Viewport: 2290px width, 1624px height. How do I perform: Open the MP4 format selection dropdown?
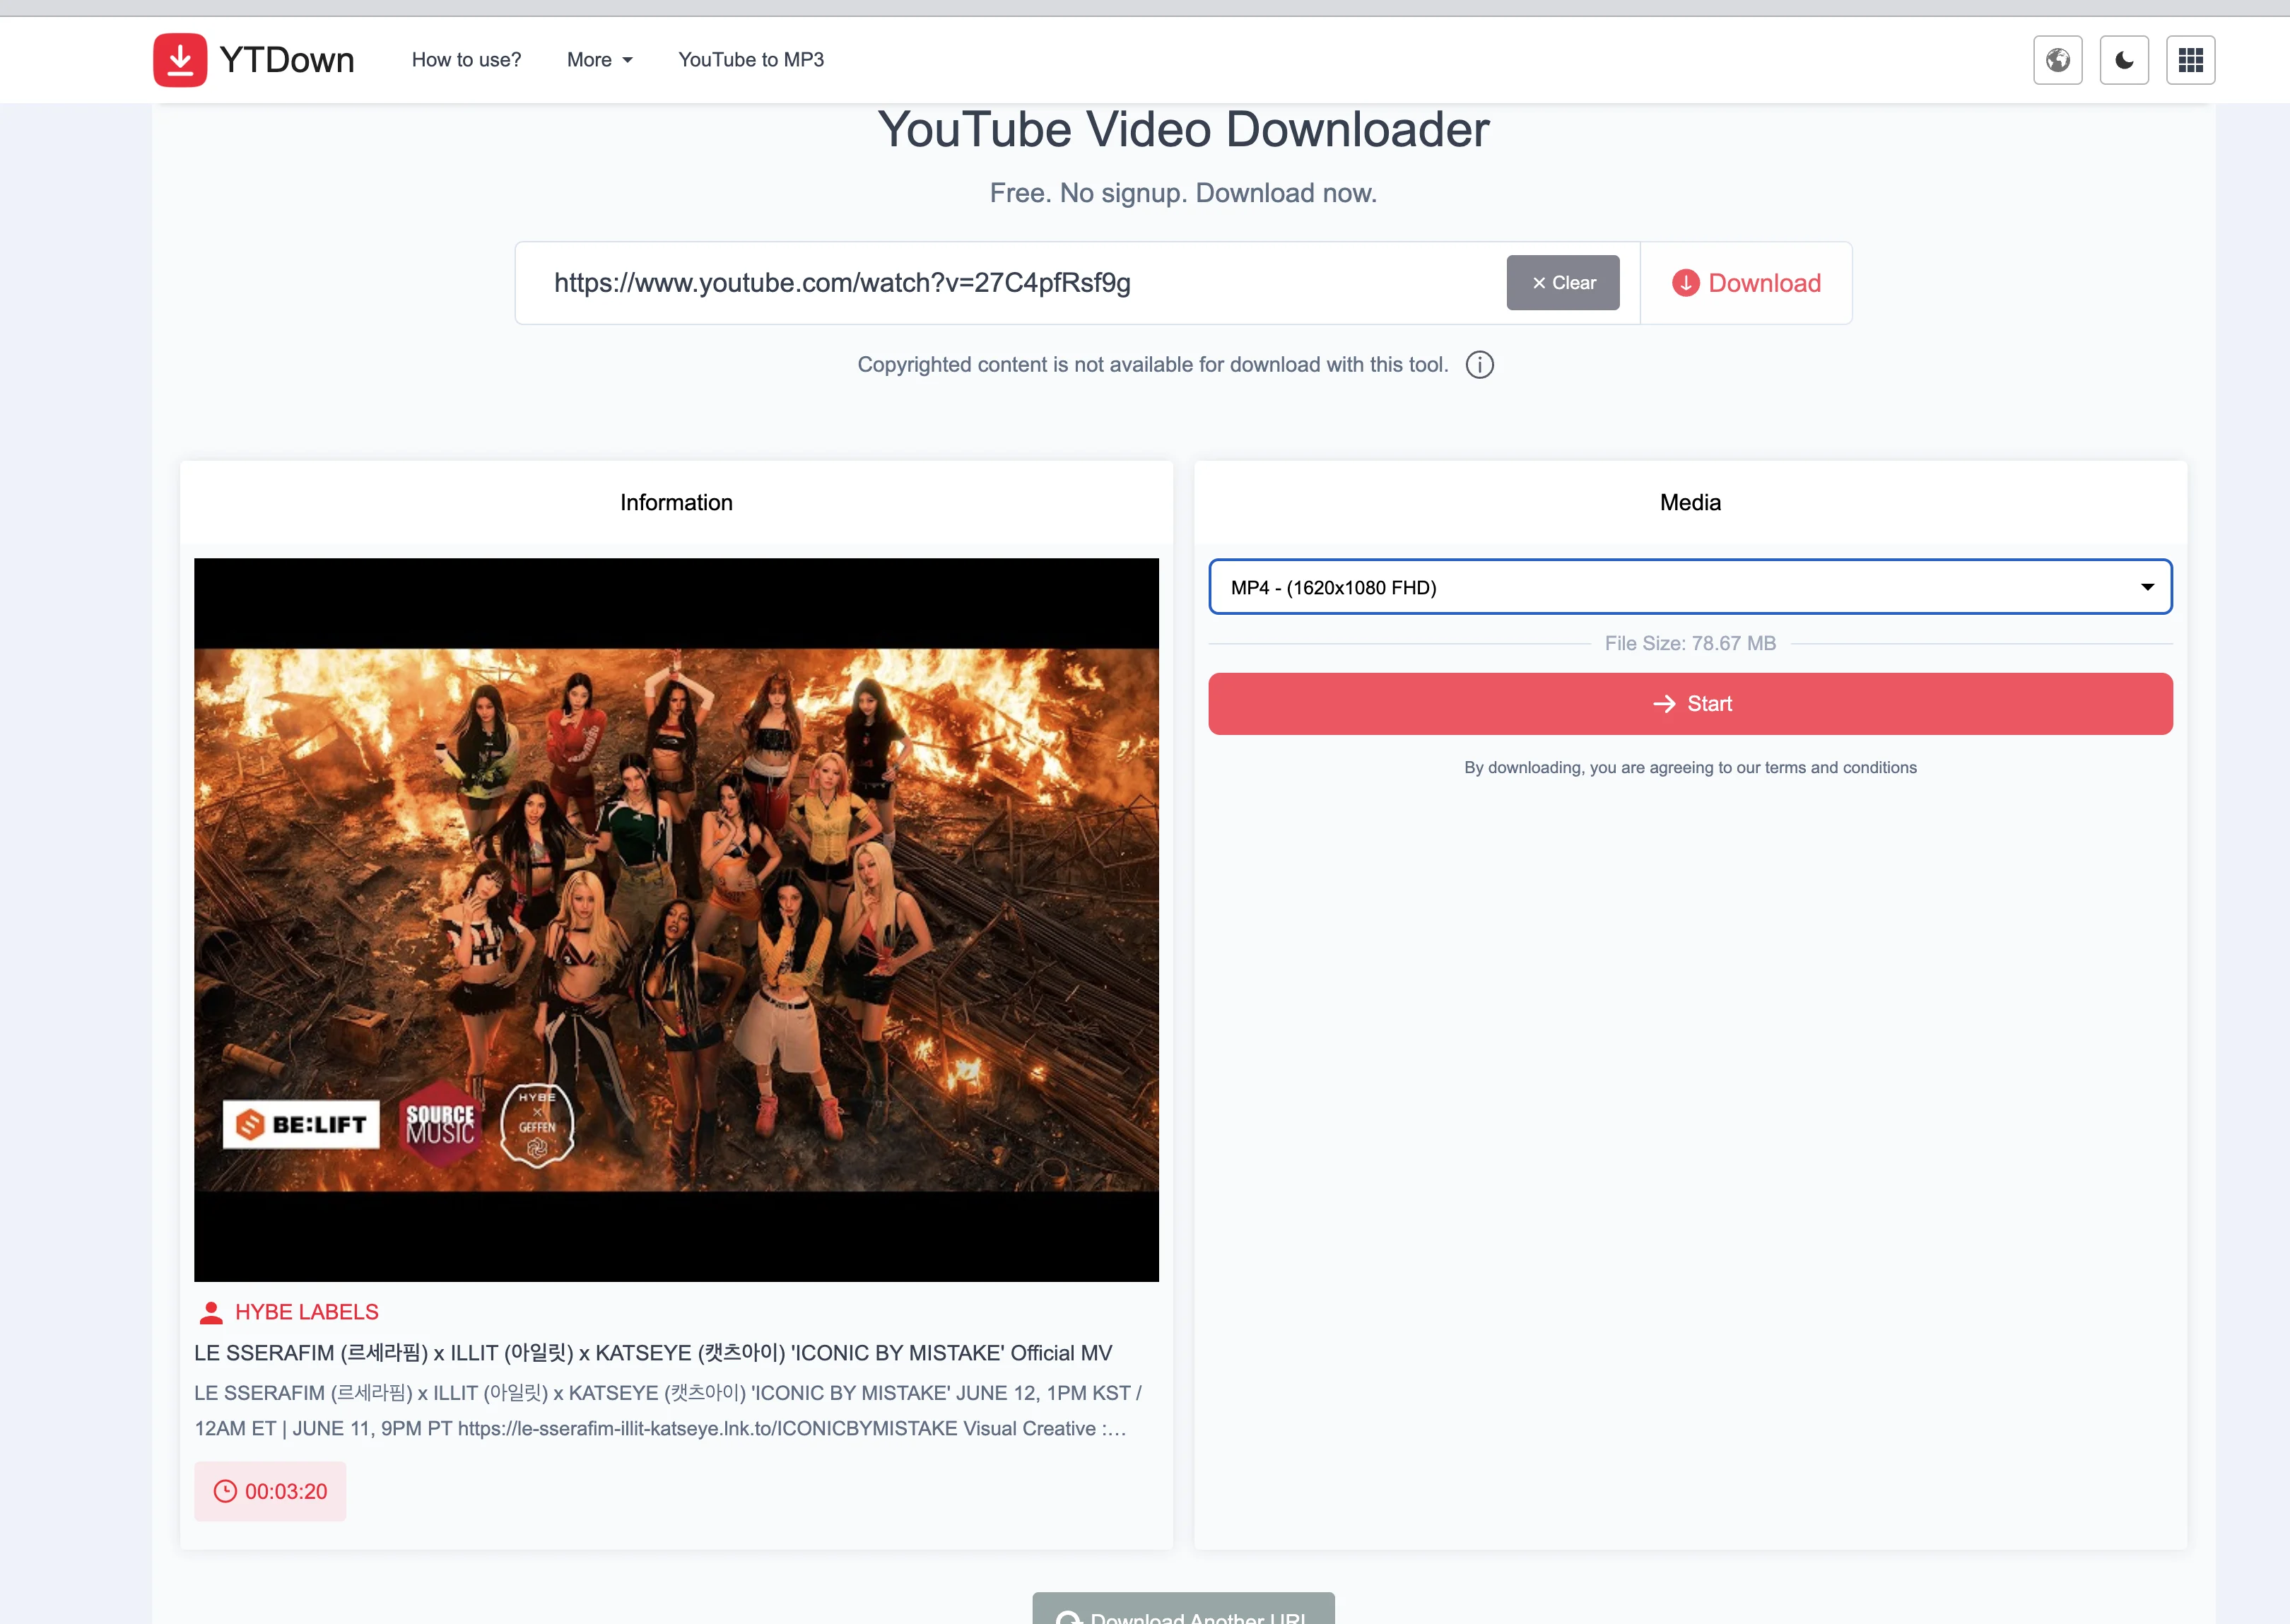tap(1690, 587)
